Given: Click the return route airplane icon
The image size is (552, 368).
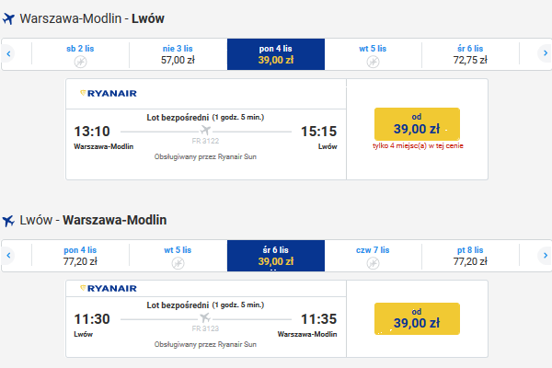Looking at the screenshot, I should [x=8, y=221].
